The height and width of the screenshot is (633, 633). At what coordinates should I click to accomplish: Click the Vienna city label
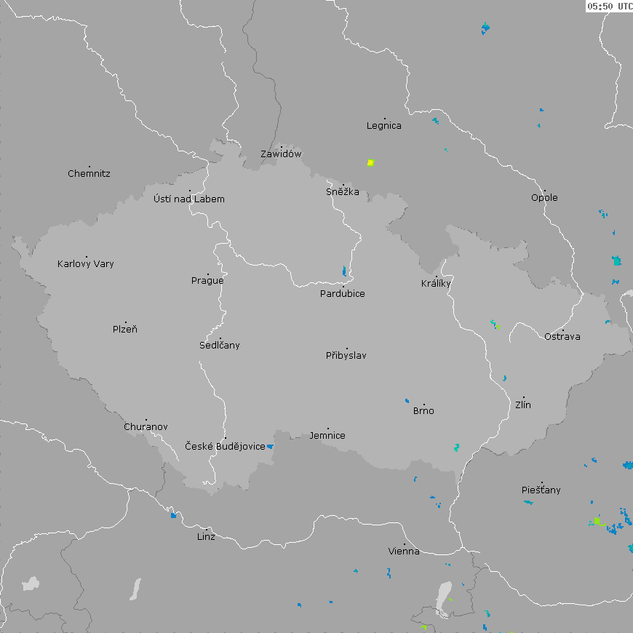coord(404,551)
